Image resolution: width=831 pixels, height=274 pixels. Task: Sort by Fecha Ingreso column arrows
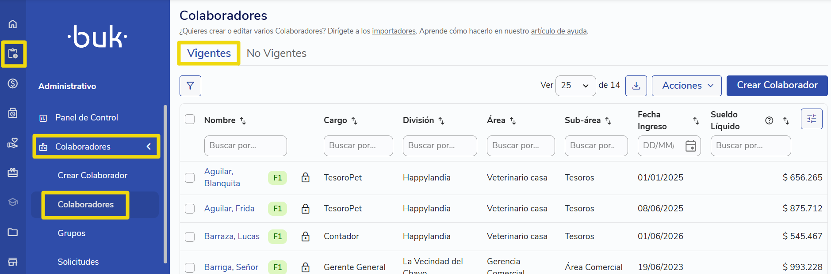click(696, 120)
